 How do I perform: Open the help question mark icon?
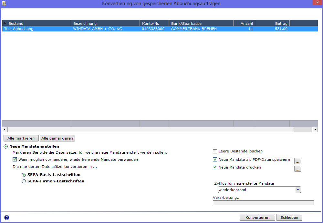[6, 218]
